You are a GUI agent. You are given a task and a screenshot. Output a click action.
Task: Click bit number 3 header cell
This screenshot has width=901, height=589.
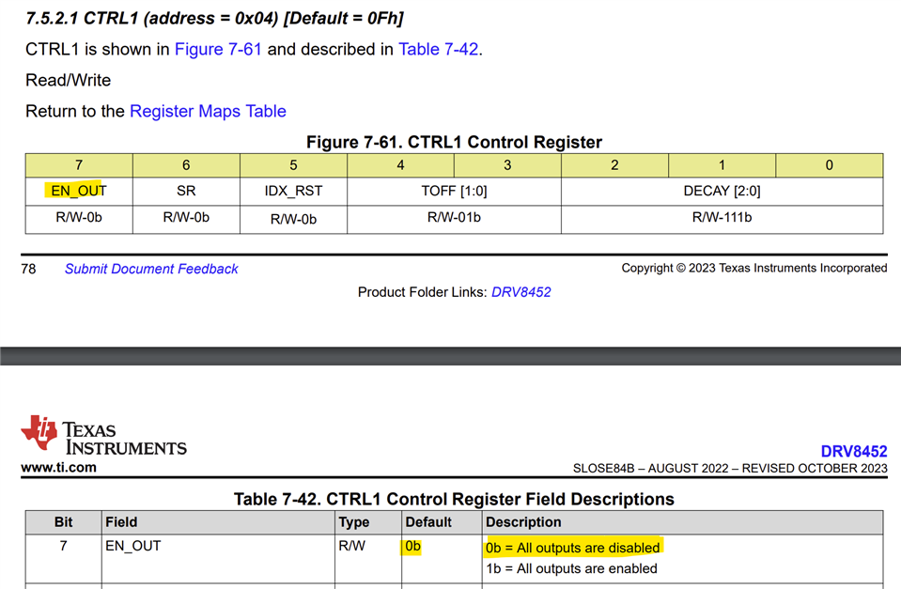click(x=507, y=165)
